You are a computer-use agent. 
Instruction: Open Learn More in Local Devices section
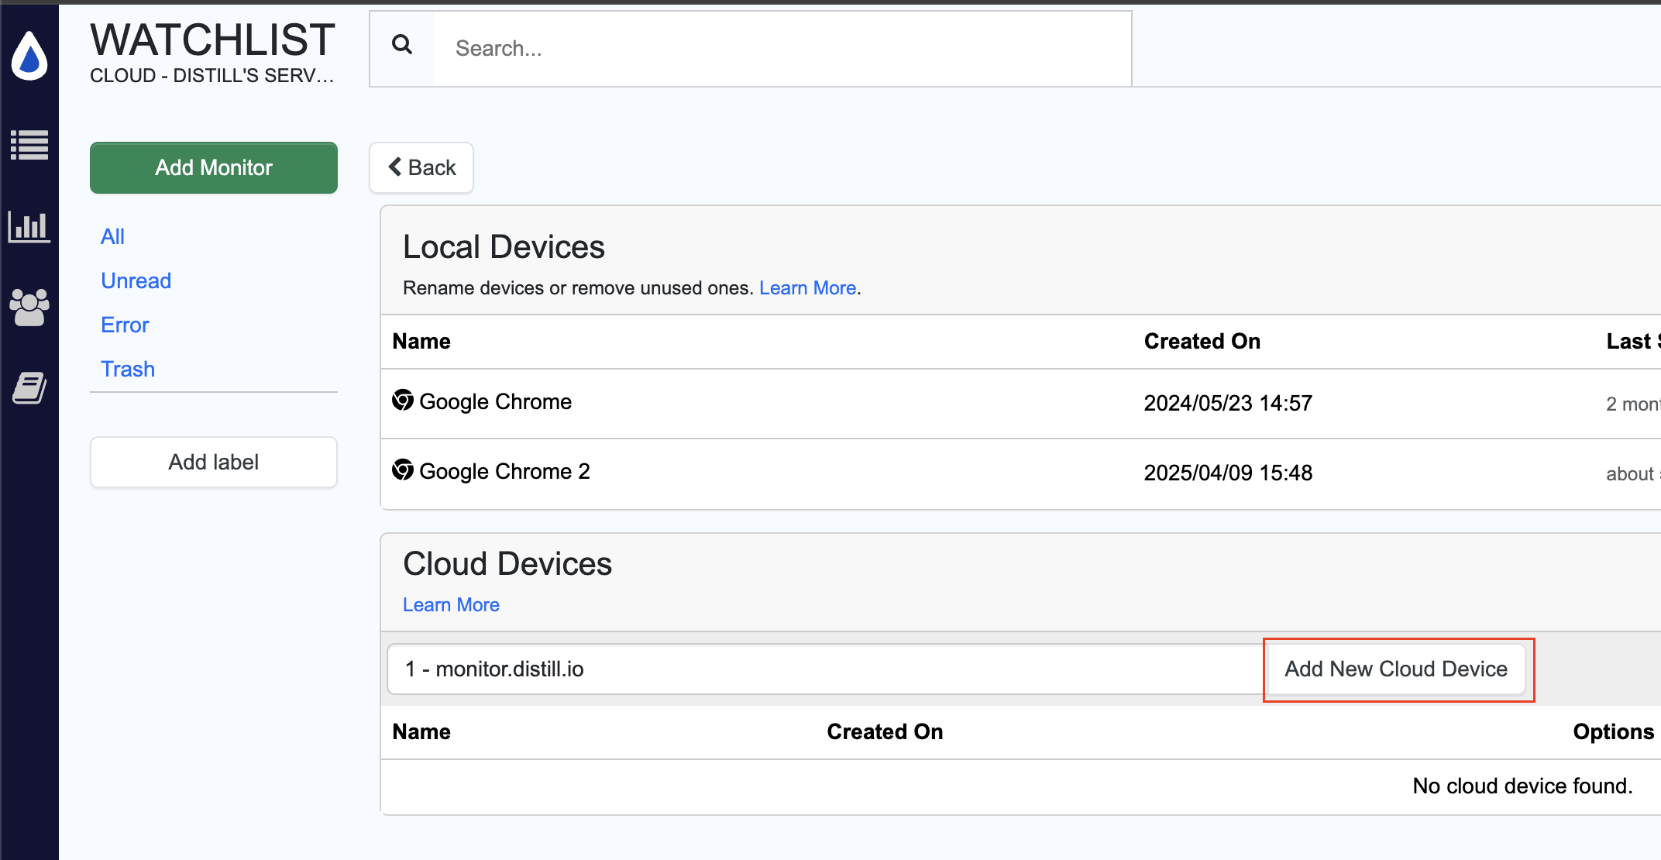click(x=807, y=287)
